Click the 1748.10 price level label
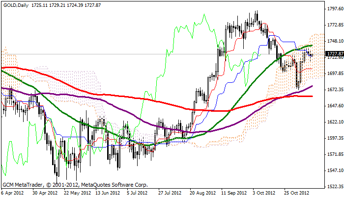This screenshot has height=197, width=344. coord(334,41)
